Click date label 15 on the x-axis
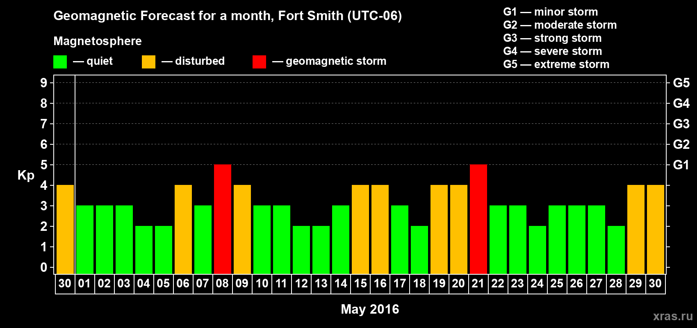The width and height of the screenshot is (697, 328). tap(360, 284)
